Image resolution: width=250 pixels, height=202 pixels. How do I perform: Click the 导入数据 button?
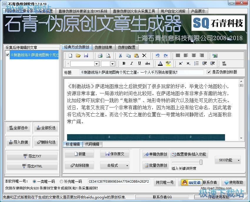pos(19,142)
